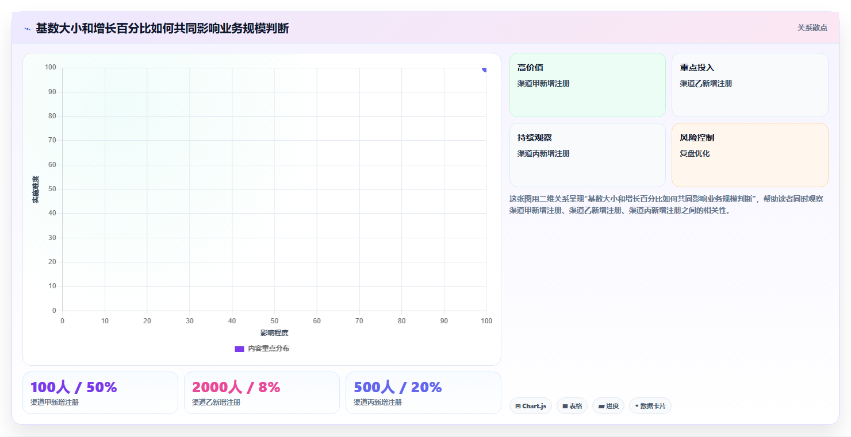Click the lightning icon beside the title
The width and height of the screenshot is (851, 437).
click(27, 29)
